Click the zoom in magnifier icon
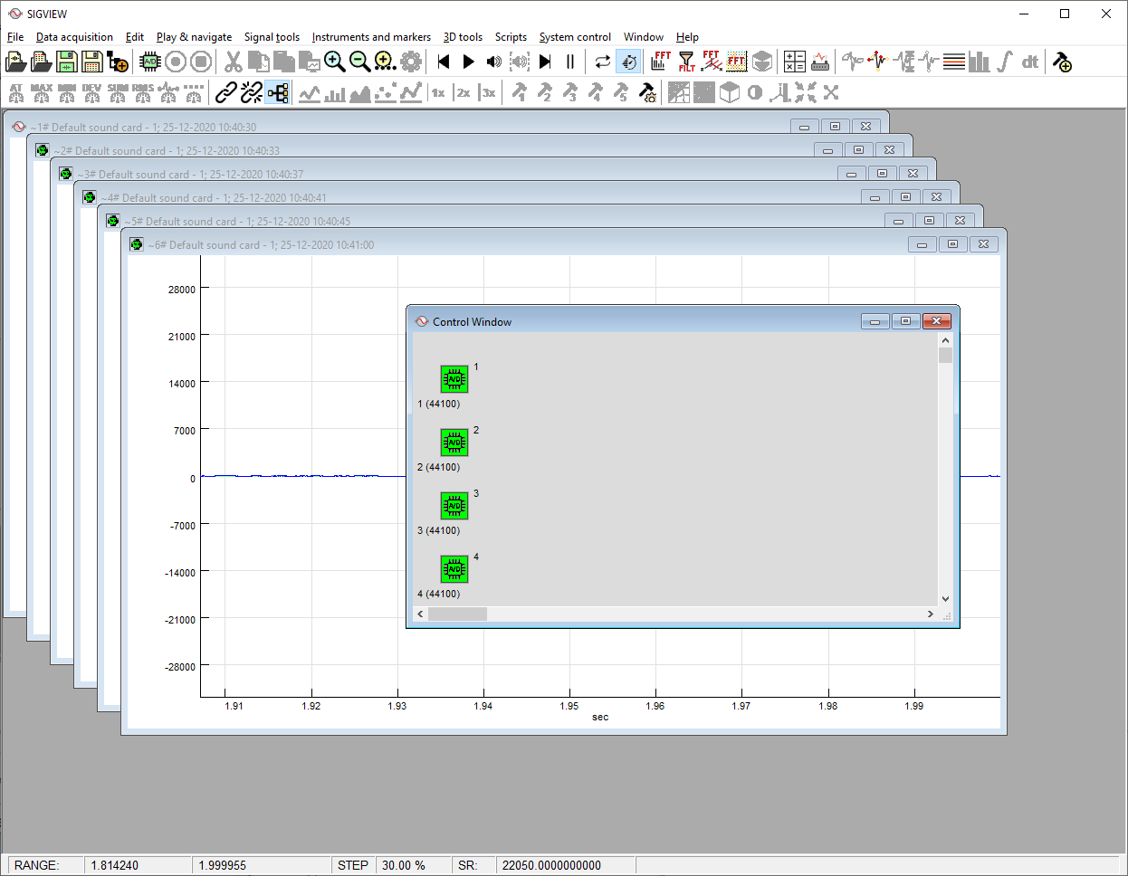Viewport: 1128px width, 876px height. (335, 62)
